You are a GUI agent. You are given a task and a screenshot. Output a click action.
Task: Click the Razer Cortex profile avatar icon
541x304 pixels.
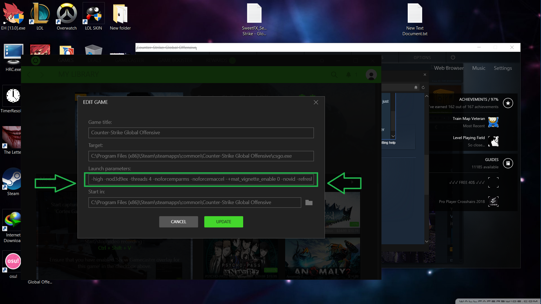click(x=371, y=75)
